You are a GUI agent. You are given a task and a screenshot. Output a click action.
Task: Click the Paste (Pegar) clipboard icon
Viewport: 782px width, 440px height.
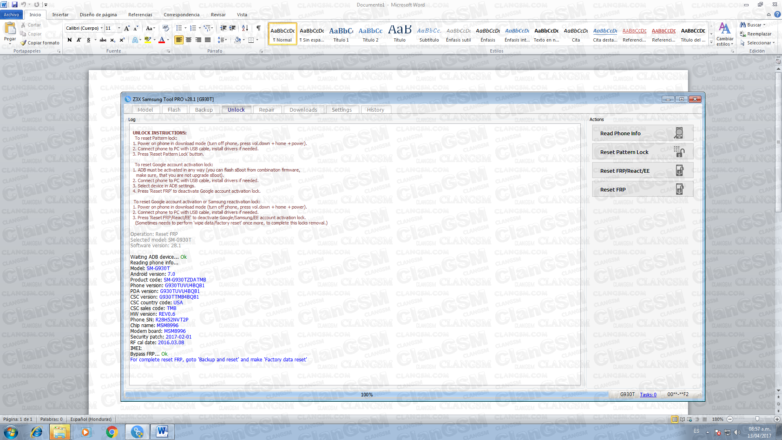point(10,29)
